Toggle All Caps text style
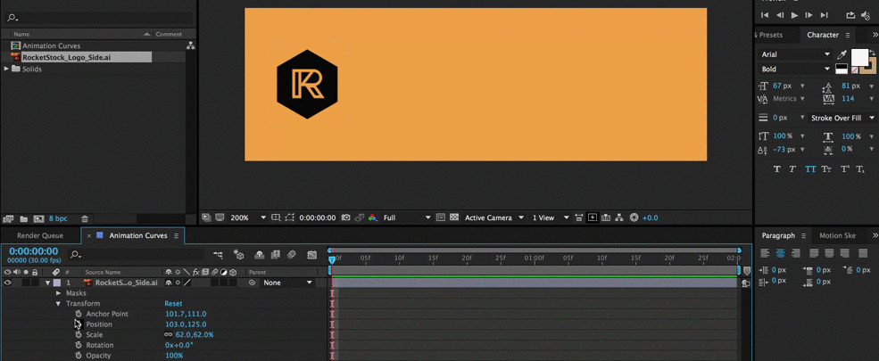This screenshot has width=879, height=361. tap(810, 169)
